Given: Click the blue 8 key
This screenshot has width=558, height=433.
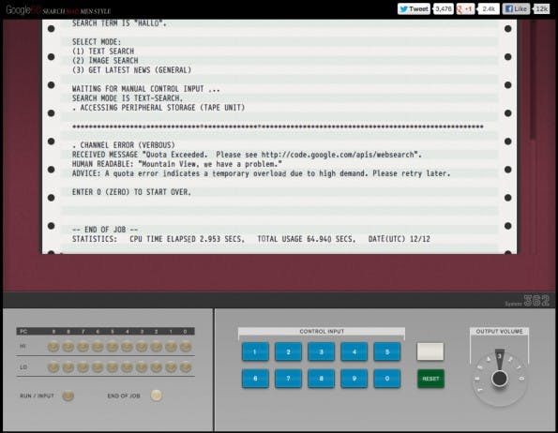Looking at the screenshot, I should [x=321, y=379].
